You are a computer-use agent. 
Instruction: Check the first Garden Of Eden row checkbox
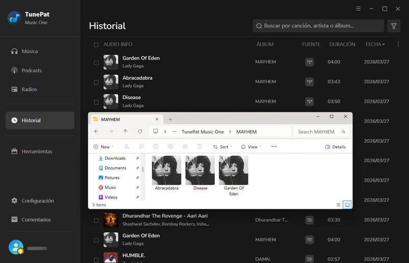[96, 63]
